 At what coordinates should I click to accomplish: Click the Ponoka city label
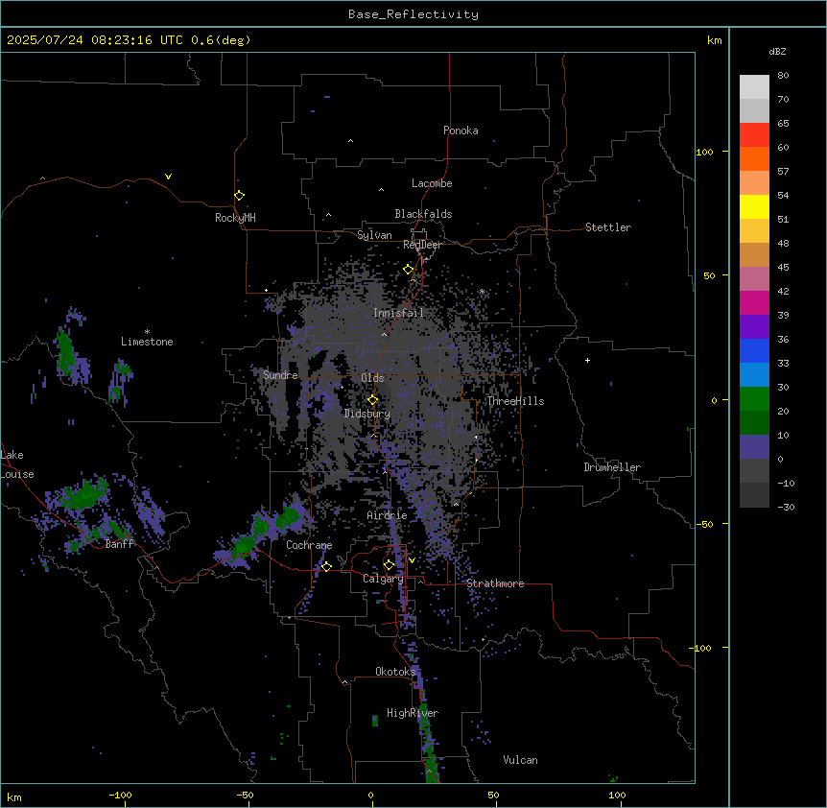(461, 131)
